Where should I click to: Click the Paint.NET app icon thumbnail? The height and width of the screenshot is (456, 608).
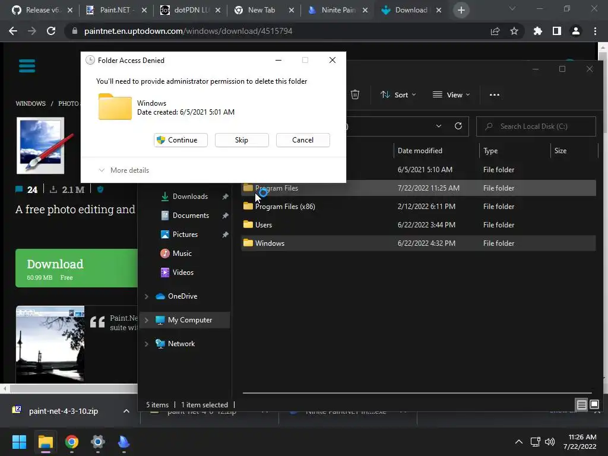45,146
